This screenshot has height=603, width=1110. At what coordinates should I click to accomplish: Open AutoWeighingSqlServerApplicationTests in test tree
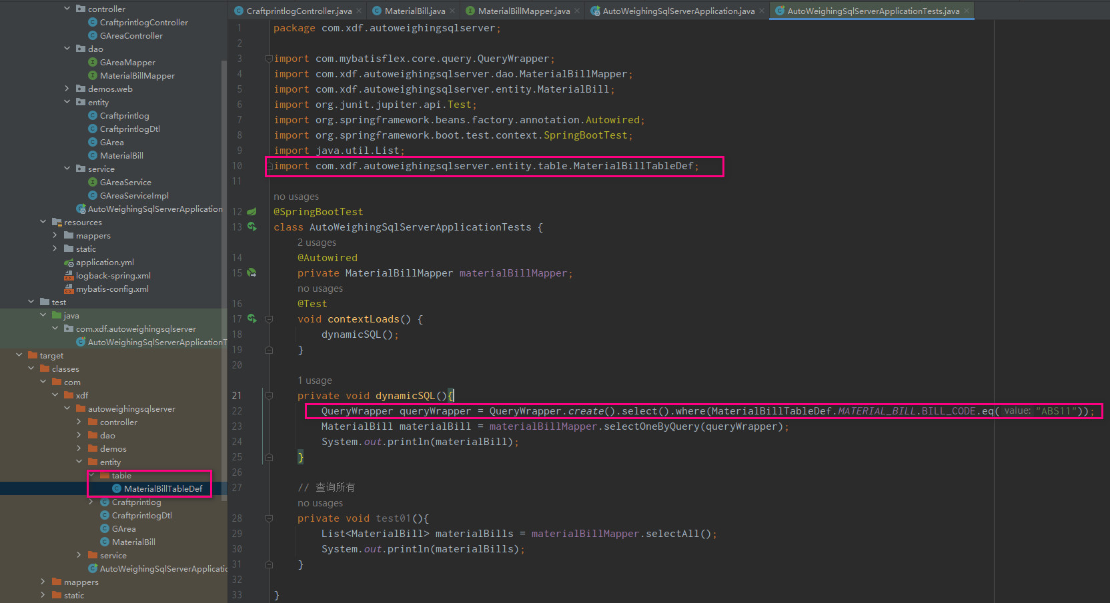click(157, 342)
